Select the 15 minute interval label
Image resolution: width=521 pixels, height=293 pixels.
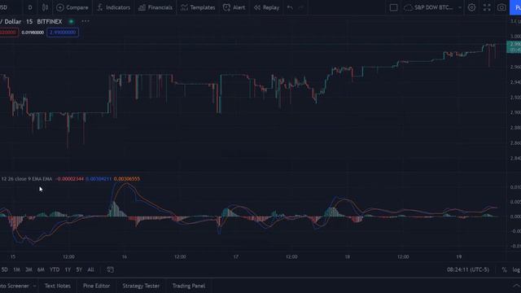(x=29, y=22)
